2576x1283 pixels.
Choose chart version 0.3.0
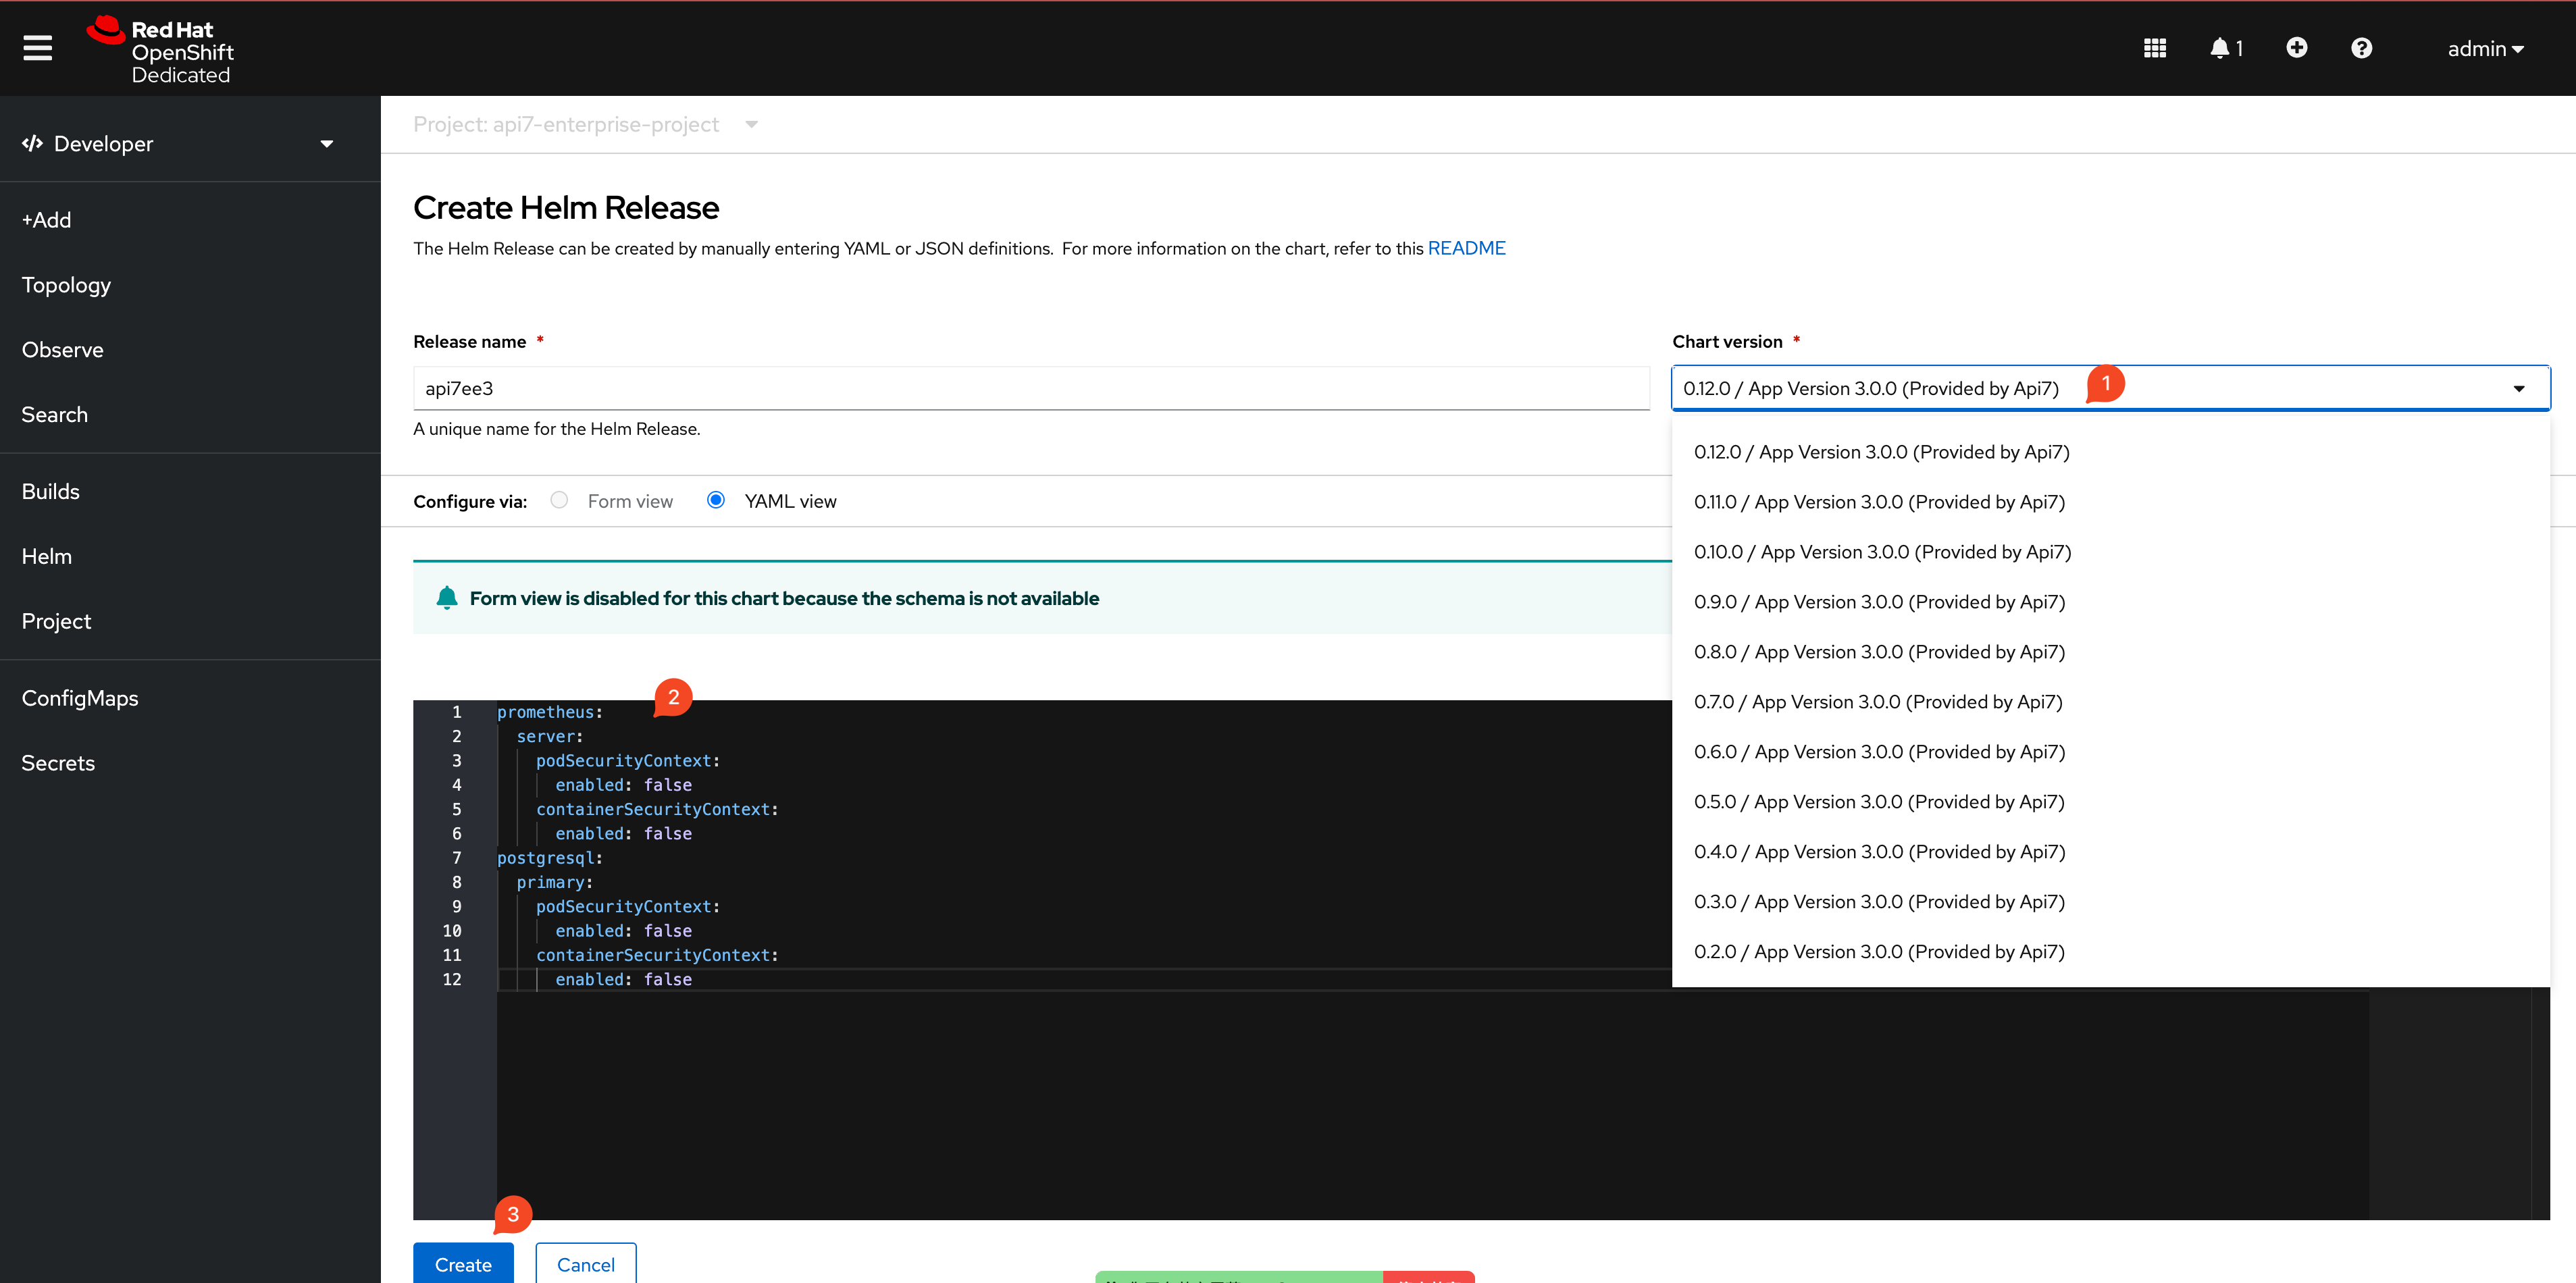pos(2110,902)
